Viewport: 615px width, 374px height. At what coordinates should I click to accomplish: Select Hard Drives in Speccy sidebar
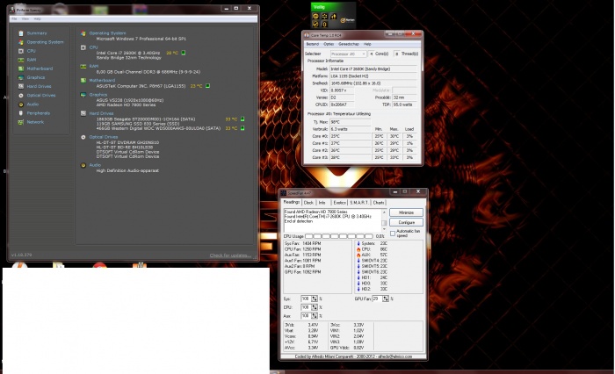(x=39, y=86)
